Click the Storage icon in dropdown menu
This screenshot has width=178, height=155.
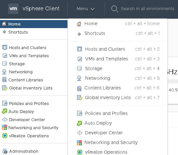(x=79, y=68)
